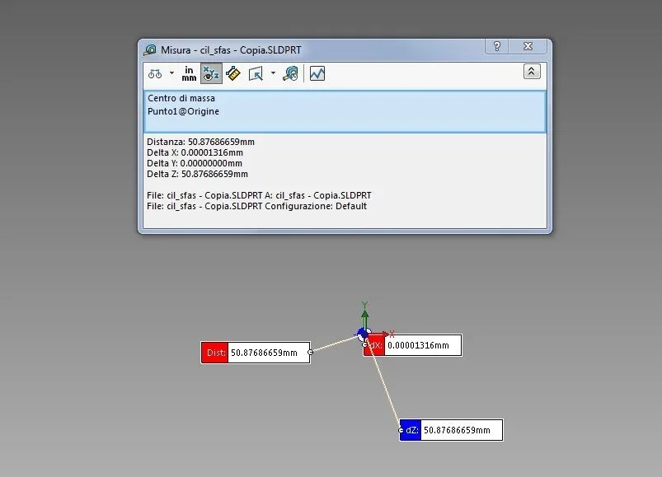Toggle the show XYZ measurements button
662x477 pixels.
coord(211,73)
